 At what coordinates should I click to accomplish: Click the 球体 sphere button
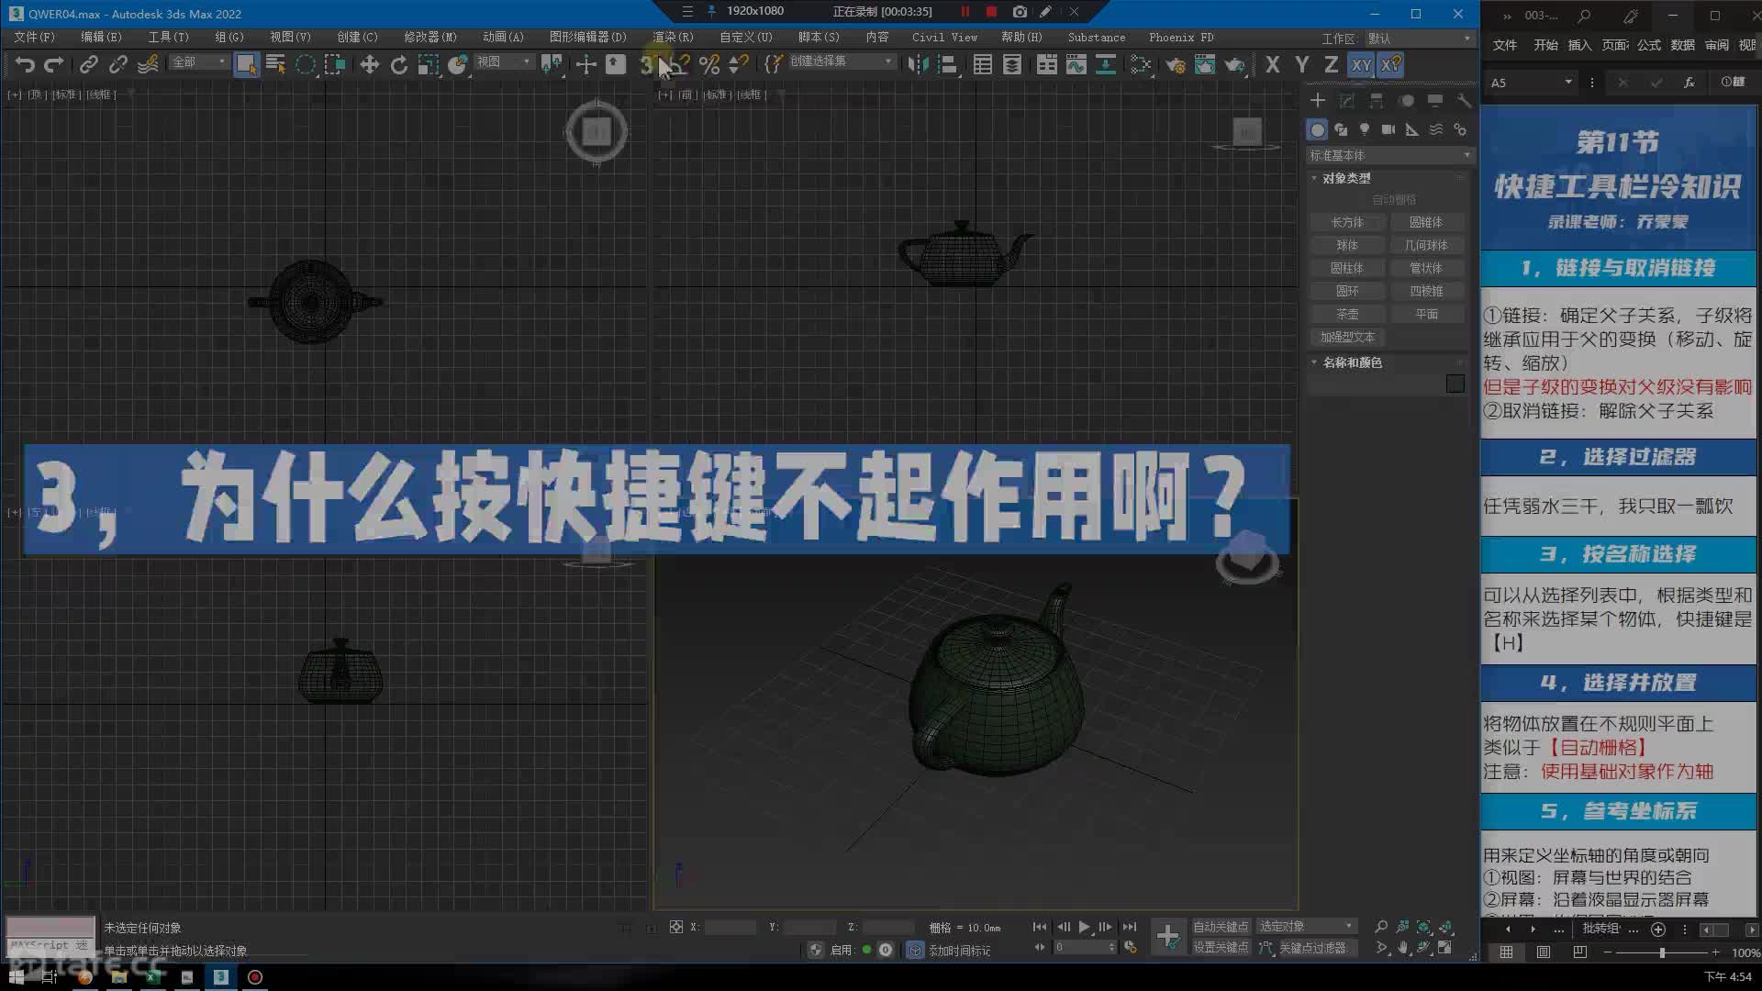click(x=1347, y=245)
